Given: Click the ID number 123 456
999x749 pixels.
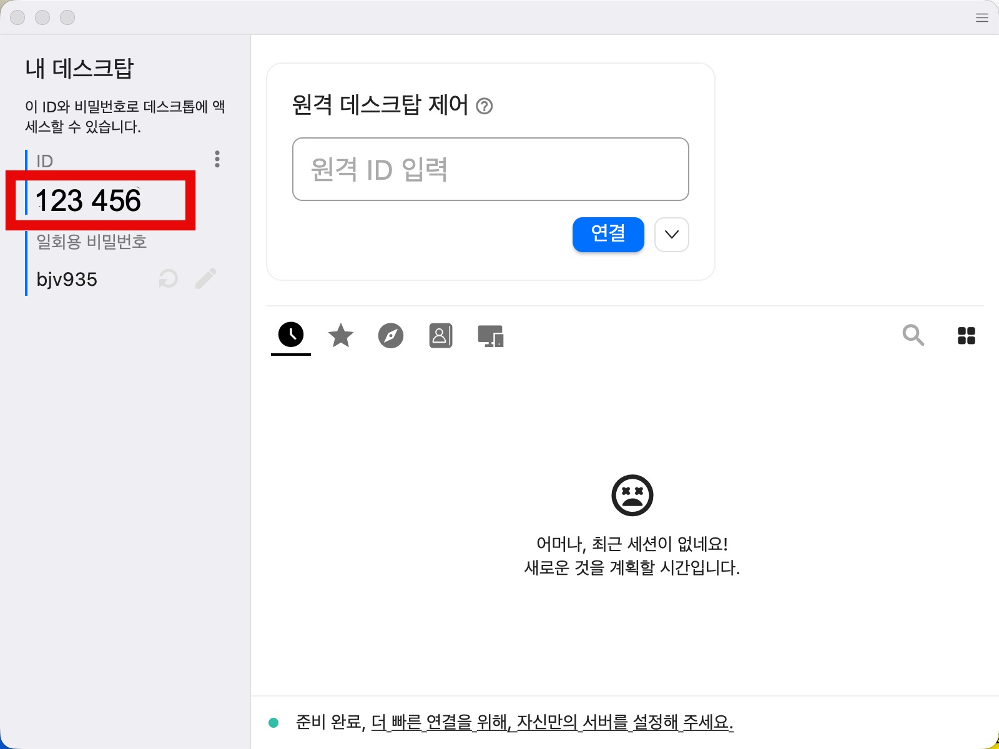Looking at the screenshot, I should (x=89, y=200).
